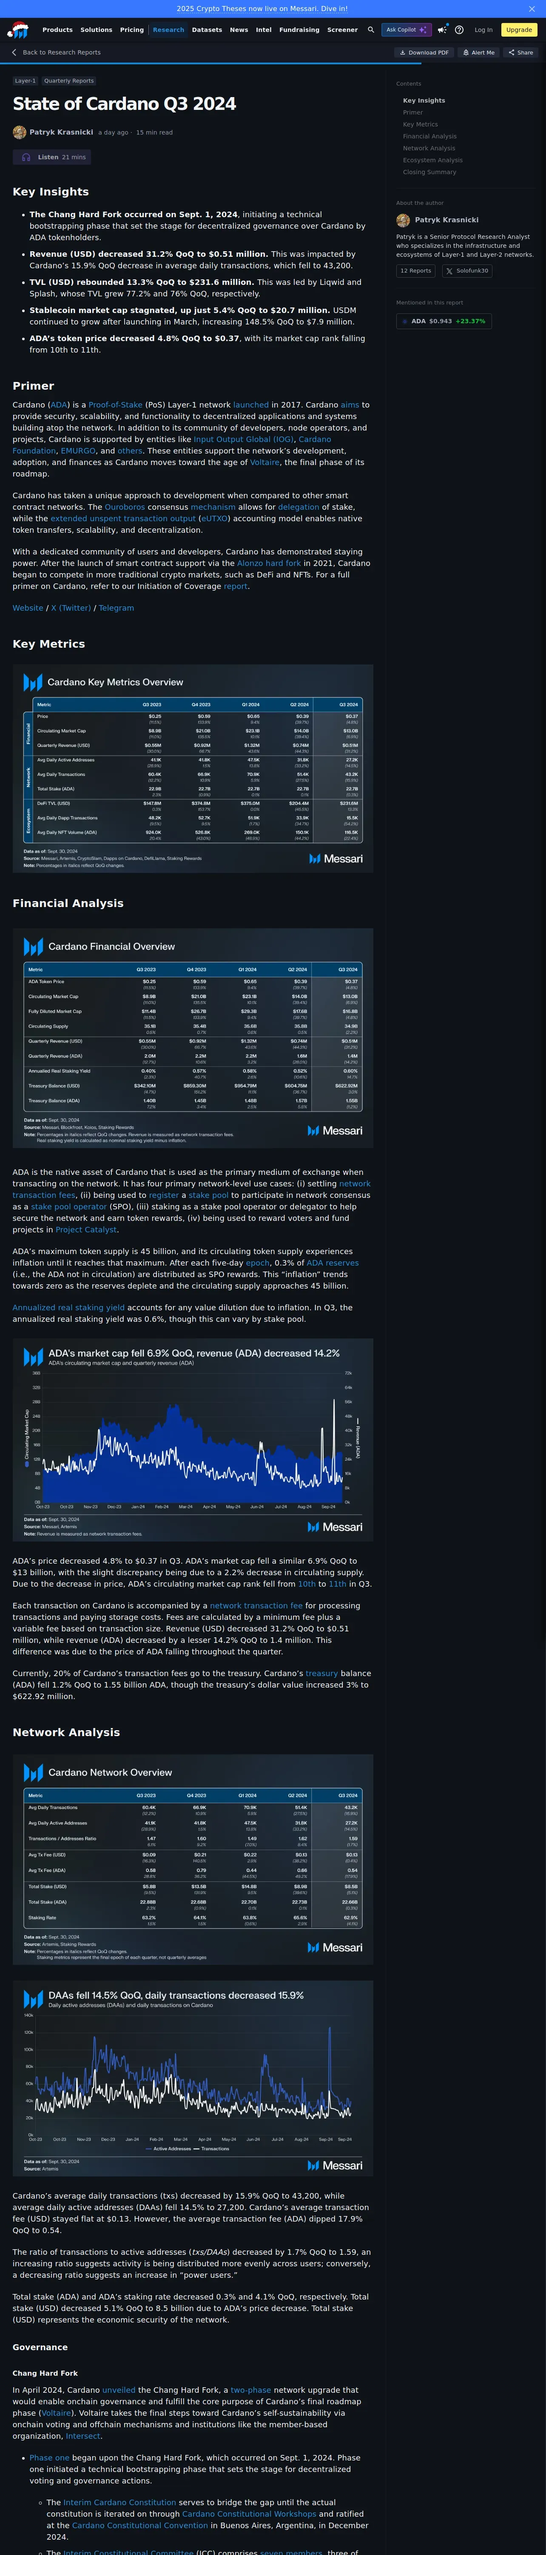This screenshot has width=546, height=2555.
Task: Open the Telegram link
Action: (116, 608)
